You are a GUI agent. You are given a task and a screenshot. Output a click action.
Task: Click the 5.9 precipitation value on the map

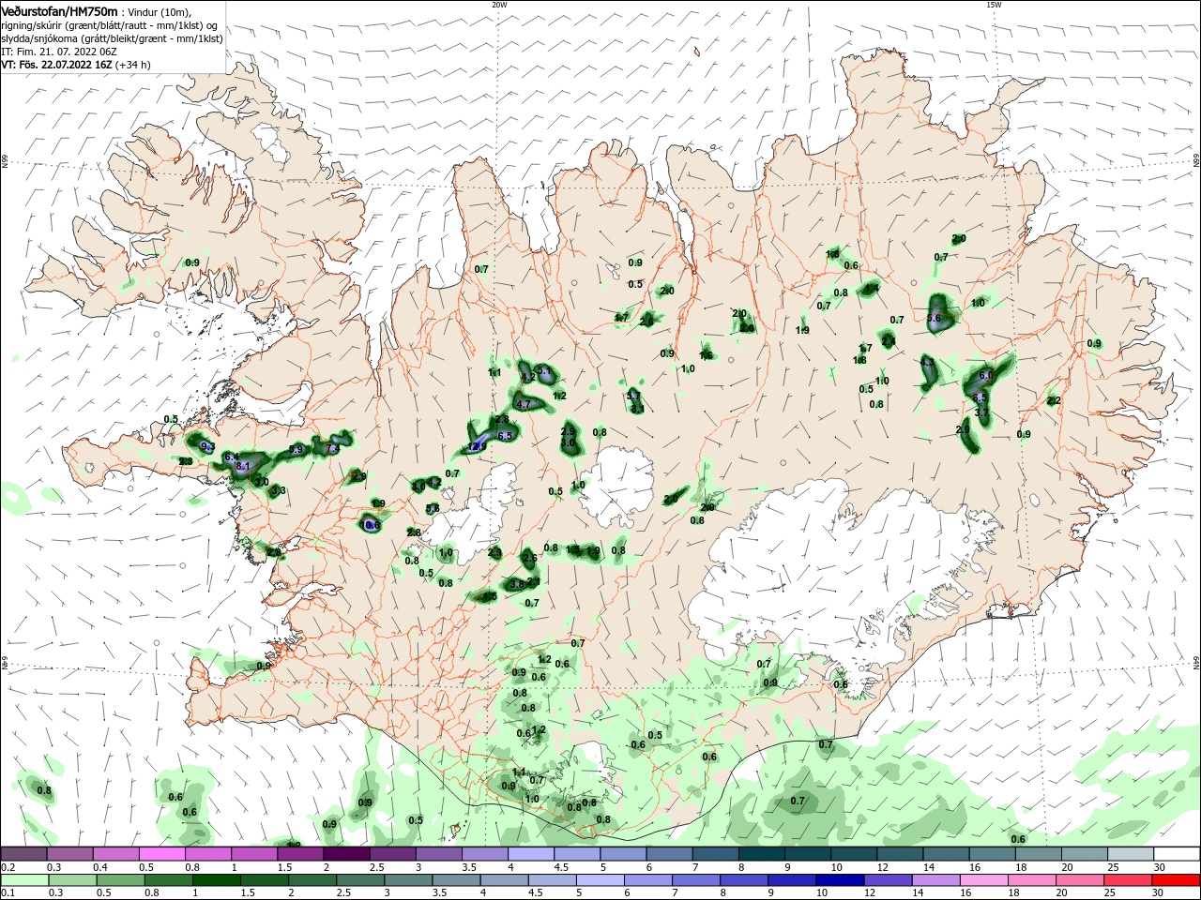pos(296,450)
